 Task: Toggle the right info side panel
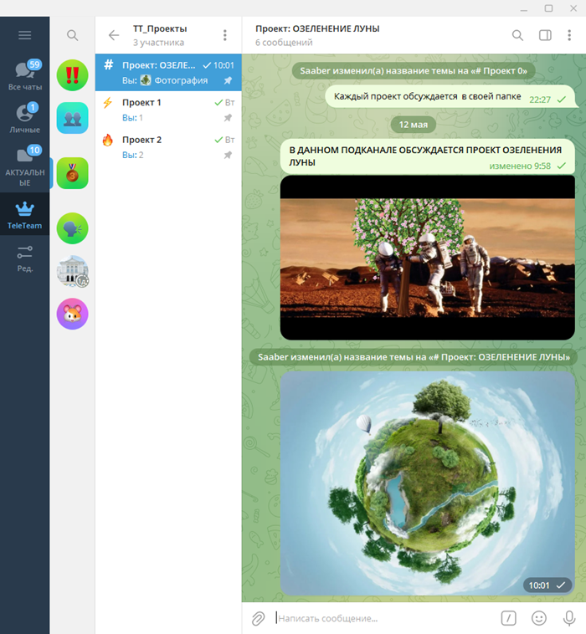tap(545, 35)
